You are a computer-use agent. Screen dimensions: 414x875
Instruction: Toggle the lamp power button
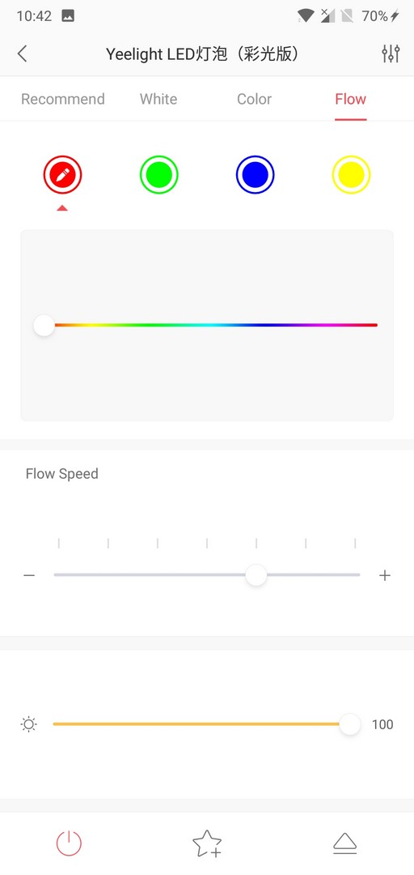point(69,843)
